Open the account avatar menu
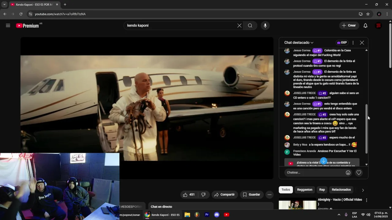Viewport: 392px width, 220px height. [x=379, y=26]
